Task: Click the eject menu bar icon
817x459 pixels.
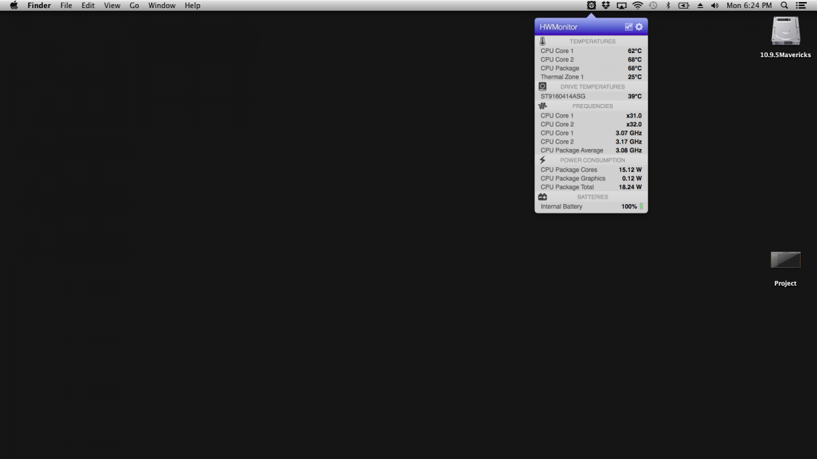Action: coord(700,5)
